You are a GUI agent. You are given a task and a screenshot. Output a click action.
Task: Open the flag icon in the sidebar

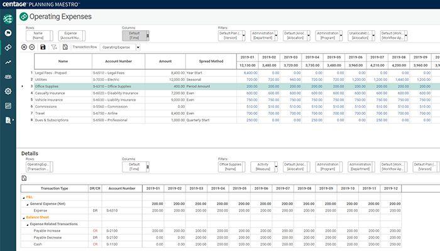tap(8, 33)
